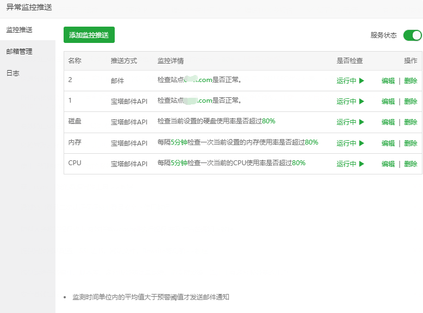Image resolution: width=423 pixels, height=313 pixels.
Task: Delete the CPU monitoring rule
Action: pos(410,164)
